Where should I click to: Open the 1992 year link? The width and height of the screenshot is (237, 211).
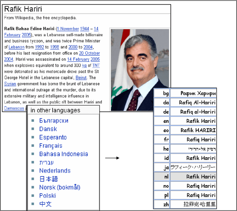tap(40, 47)
